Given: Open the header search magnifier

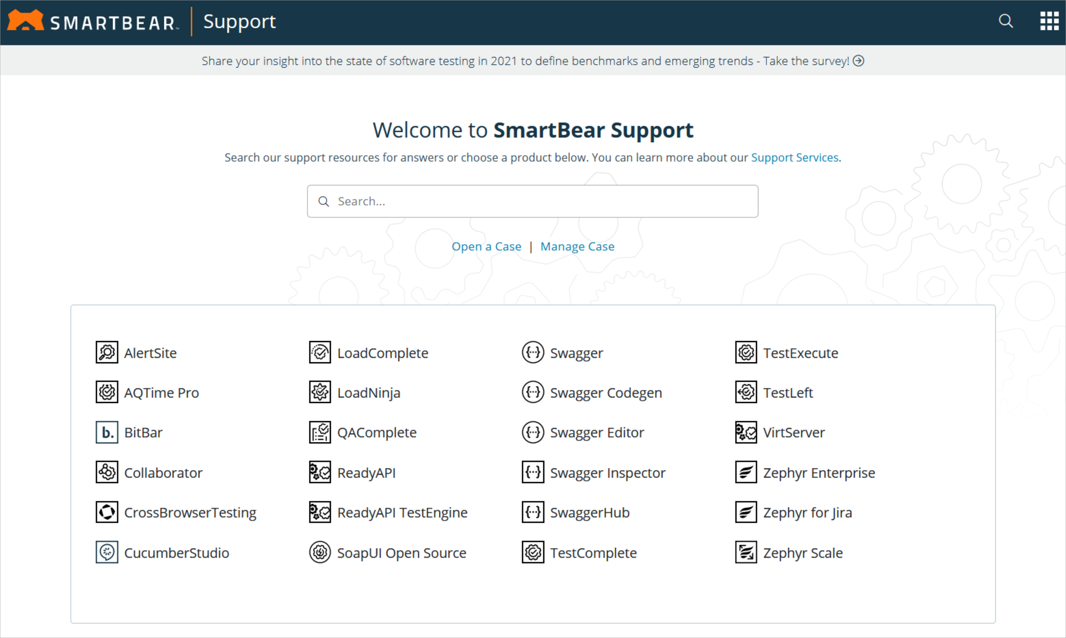Looking at the screenshot, I should click(x=1005, y=21).
